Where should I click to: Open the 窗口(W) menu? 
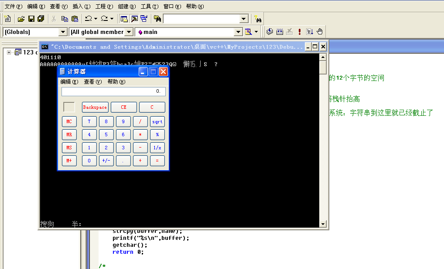point(172,6)
